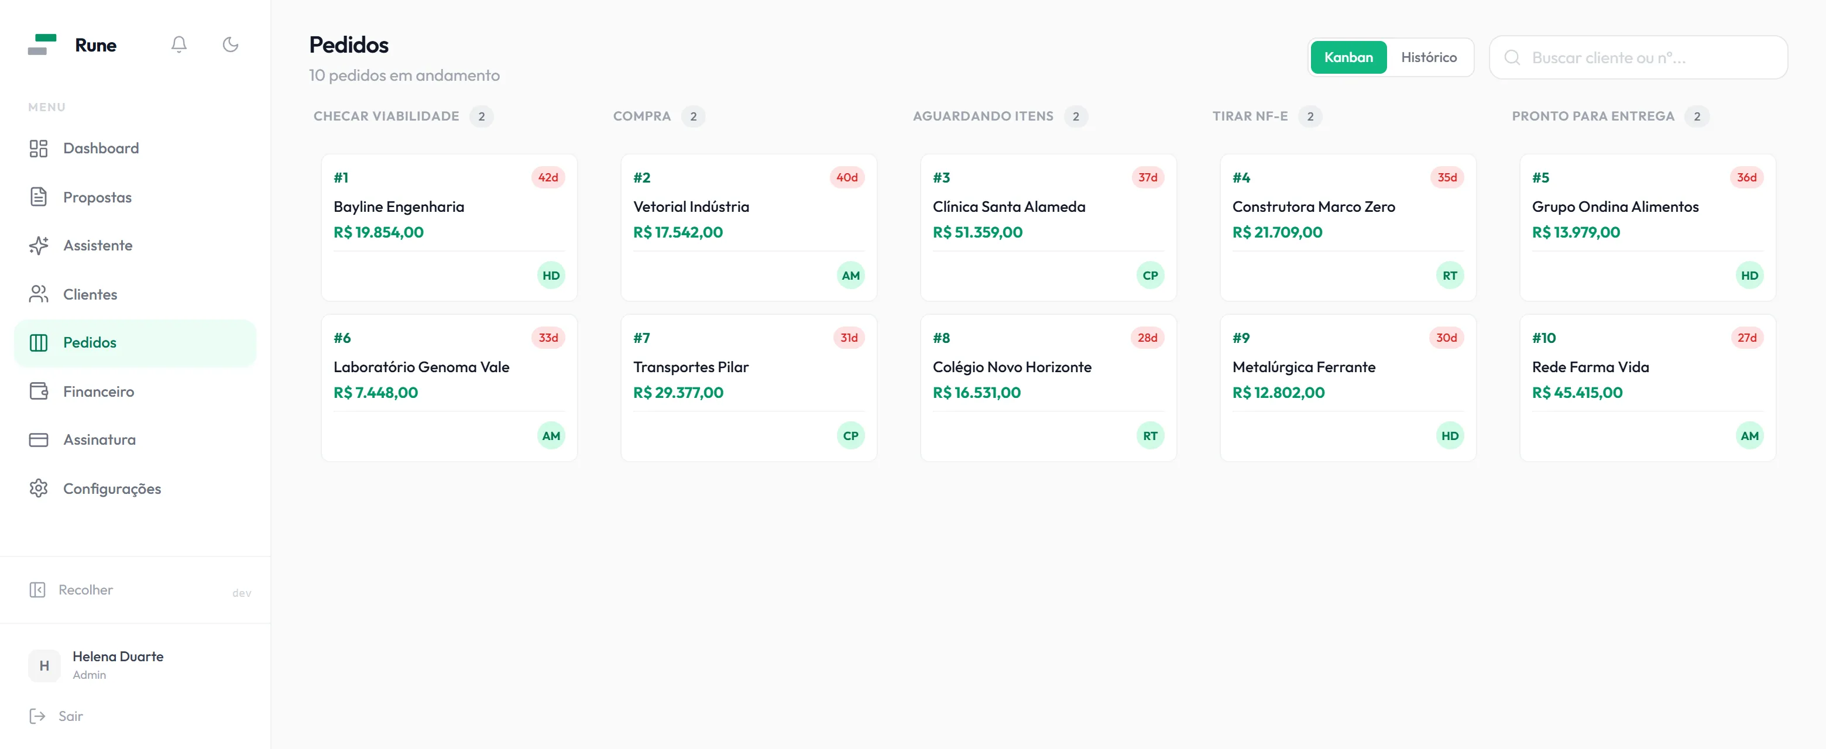This screenshot has width=1826, height=749.
Task: Click HD avatar on order #1
Action: click(551, 276)
